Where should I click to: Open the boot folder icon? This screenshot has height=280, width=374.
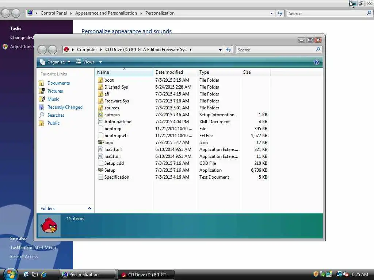[100, 80]
